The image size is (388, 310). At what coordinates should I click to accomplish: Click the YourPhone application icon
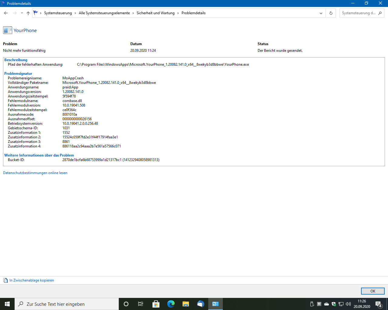click(8, 30)
